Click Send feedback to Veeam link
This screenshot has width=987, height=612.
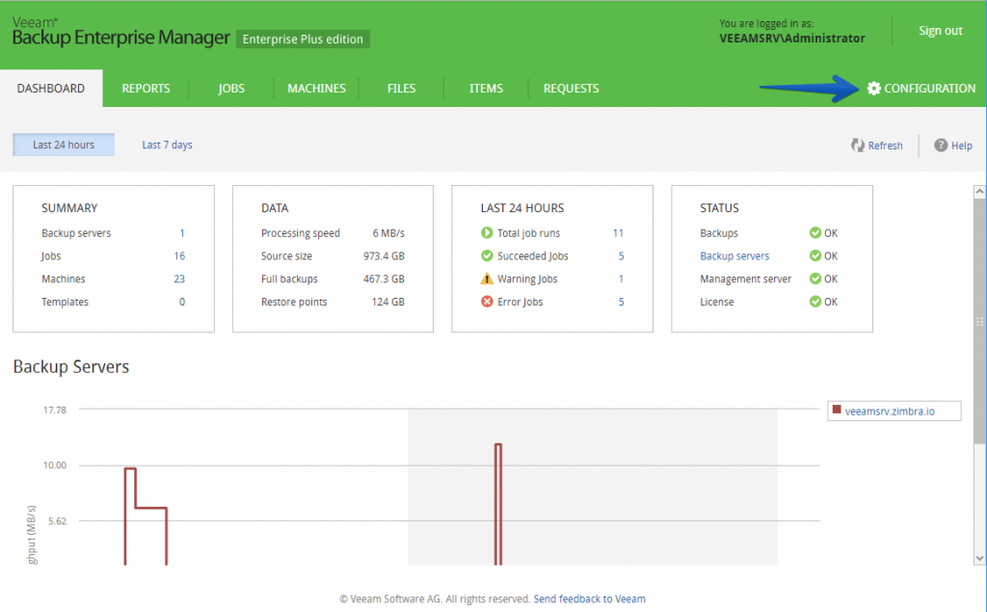pos(590,599)
